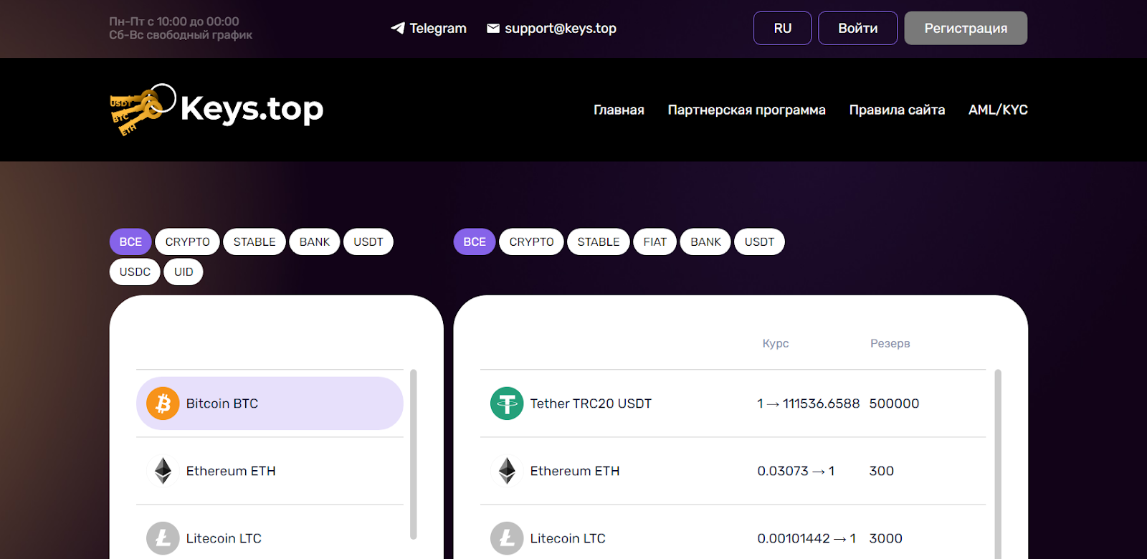Viewport: 1147px width, 559px height.
Task: Click the Пн-Пт working hours text
Action: tap(174, 21)
